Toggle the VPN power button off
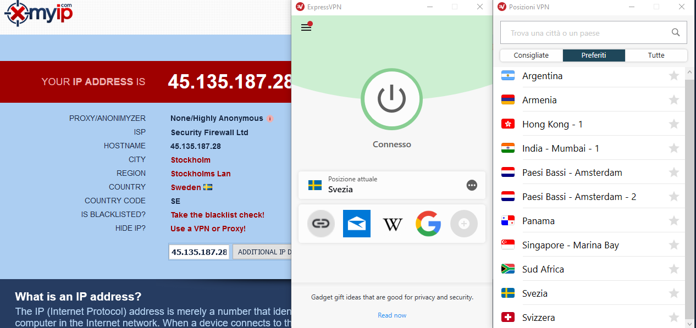The height and width of the screenshot is (328, 696). tap(391, 99)
